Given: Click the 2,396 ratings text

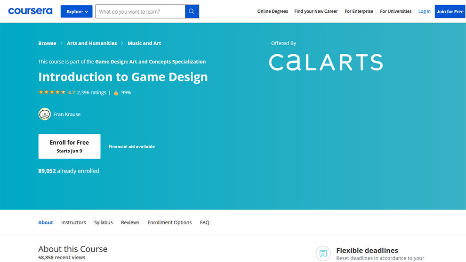Looking at the screenshot, I should point(91,92).
